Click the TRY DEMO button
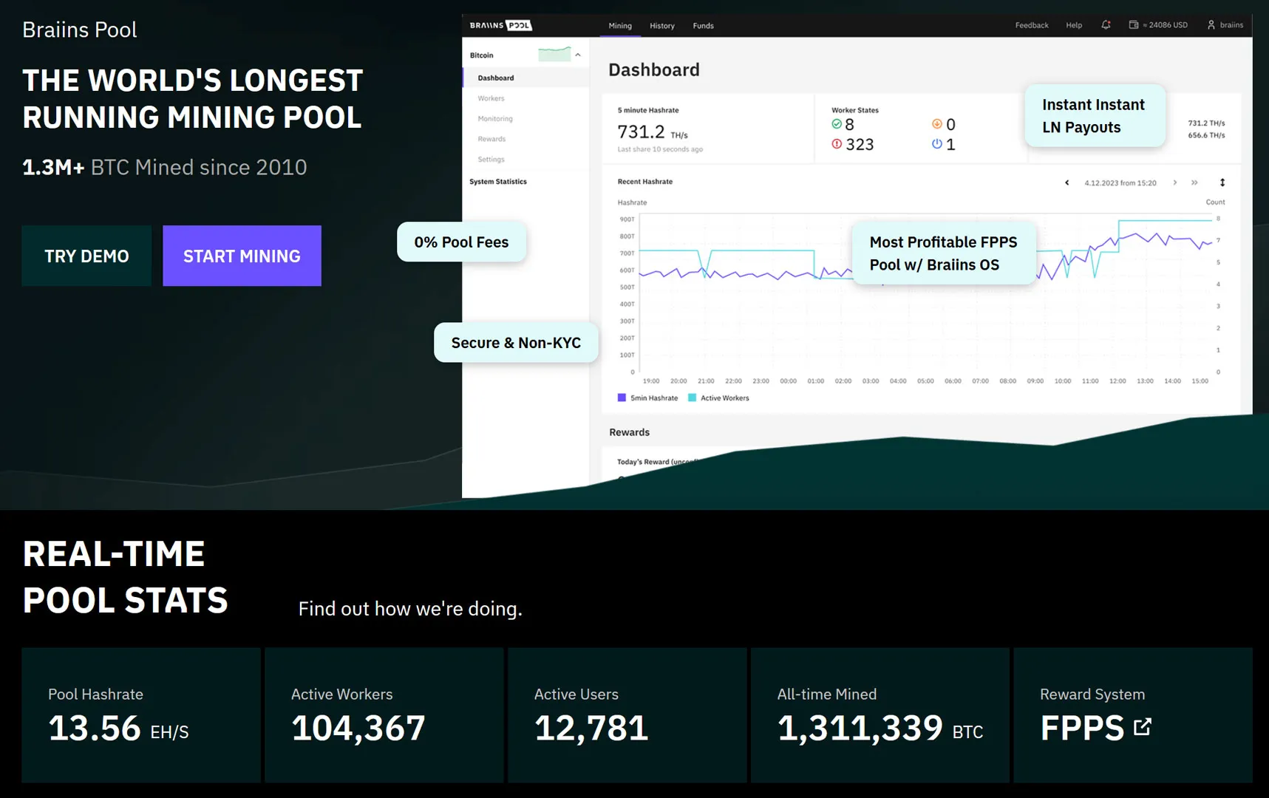 coord(86,256)
